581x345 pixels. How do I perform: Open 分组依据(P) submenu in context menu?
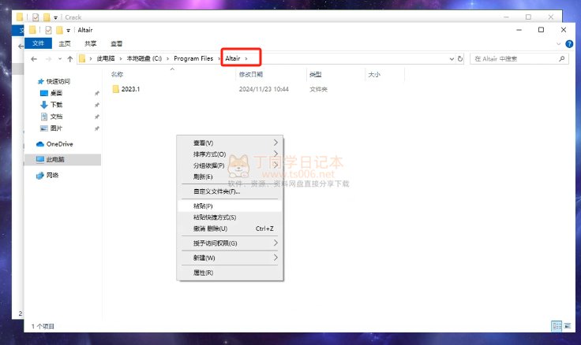pos(230,165)
